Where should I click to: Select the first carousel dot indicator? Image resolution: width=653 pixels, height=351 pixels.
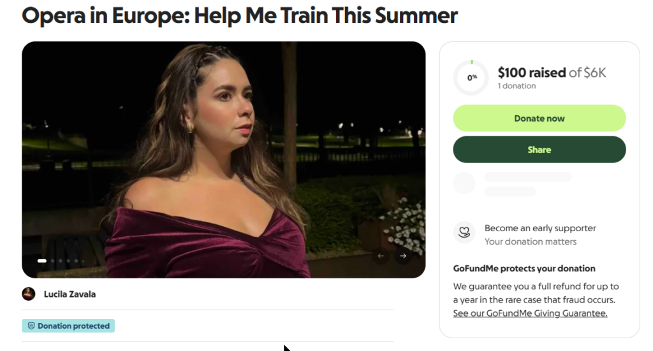click(42, 261)
